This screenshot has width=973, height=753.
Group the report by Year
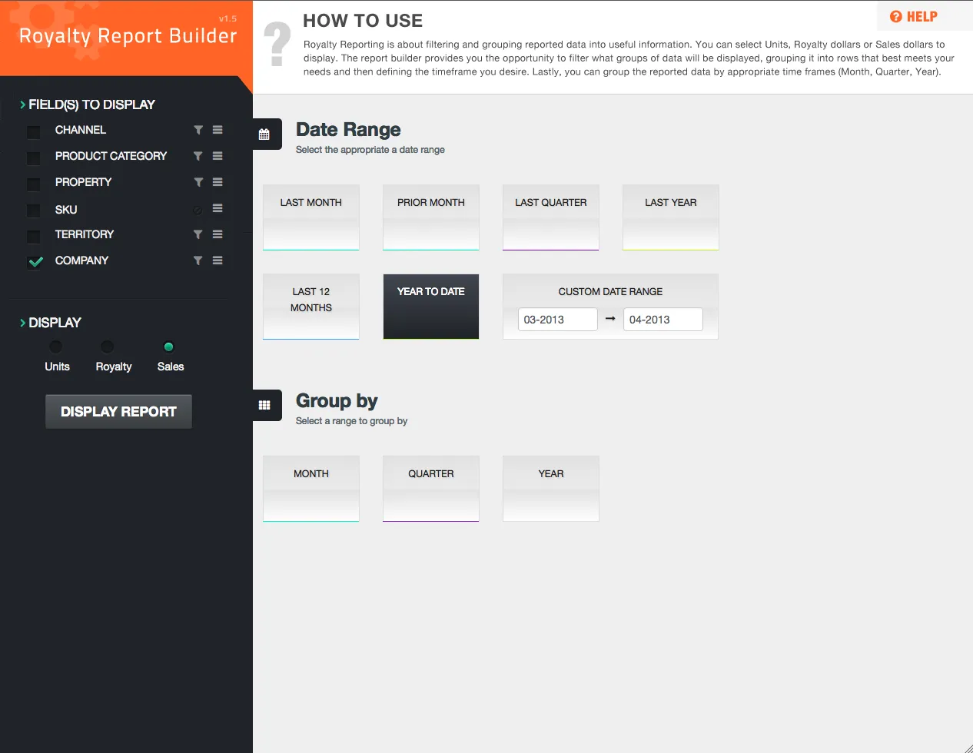[551, 489]
